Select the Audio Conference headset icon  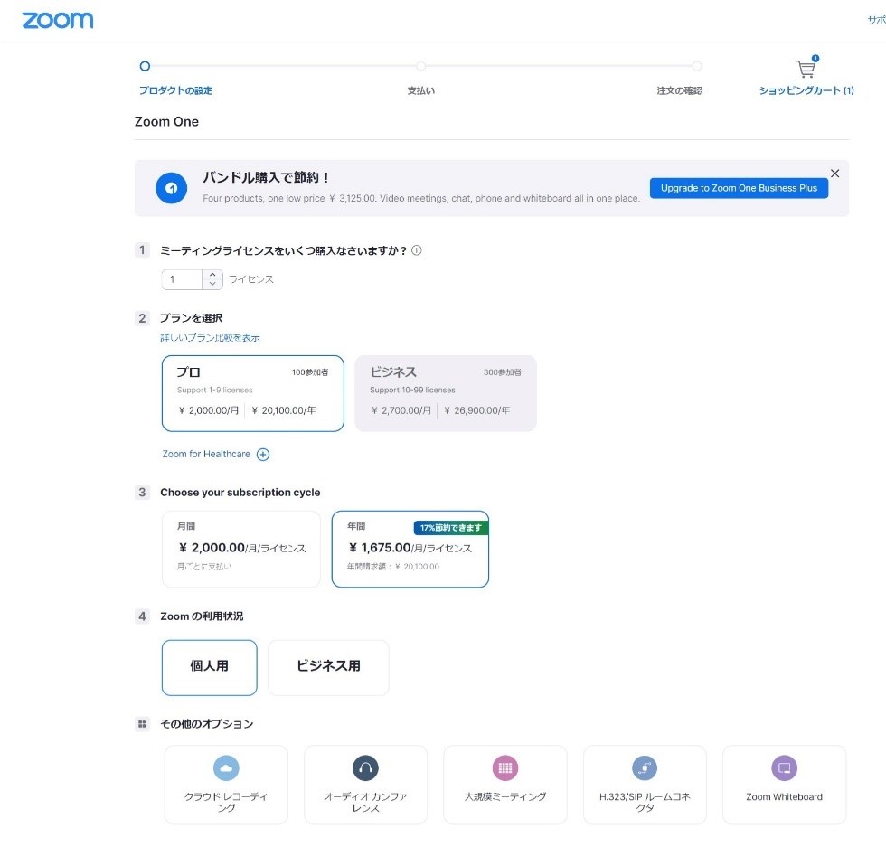pos(365,767)
